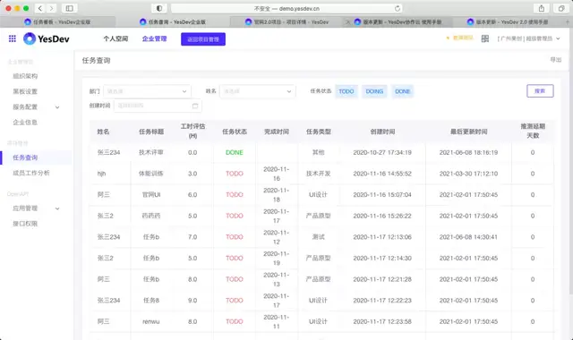Click the 姓名 column header
573x340 pixels.
pos(103,132)
